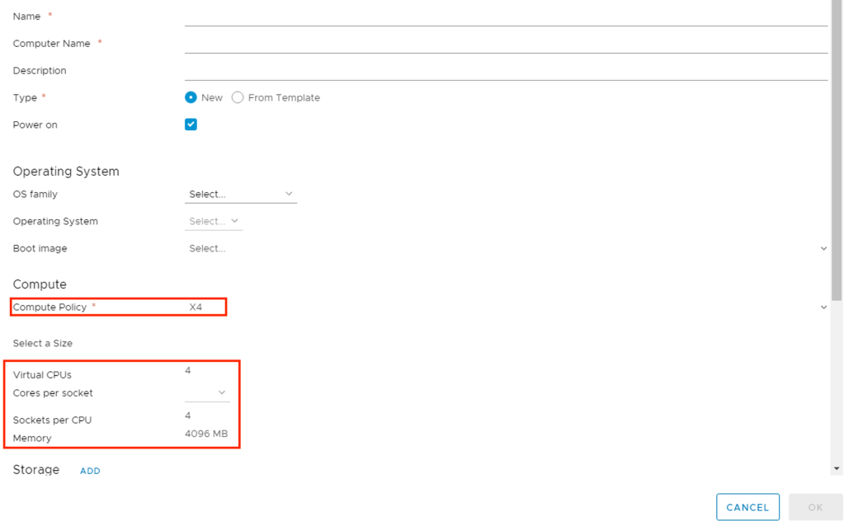Click the Computer Name text field
This screenshot has height=526, width=844.
point(505,44)
